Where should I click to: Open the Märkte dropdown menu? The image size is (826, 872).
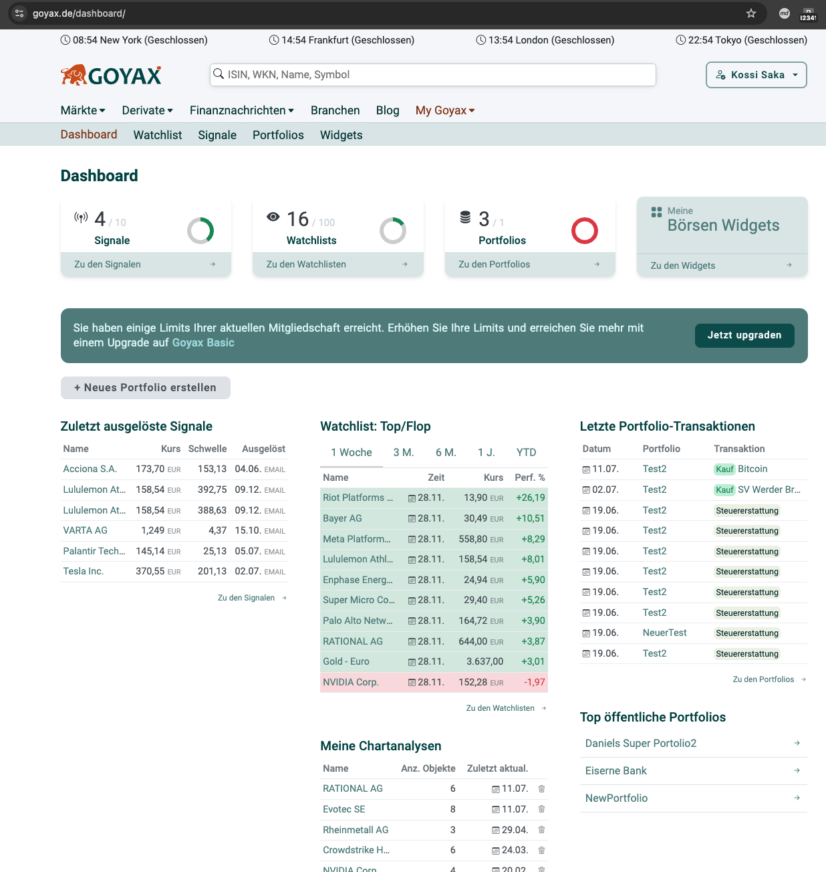click(82, 110)
